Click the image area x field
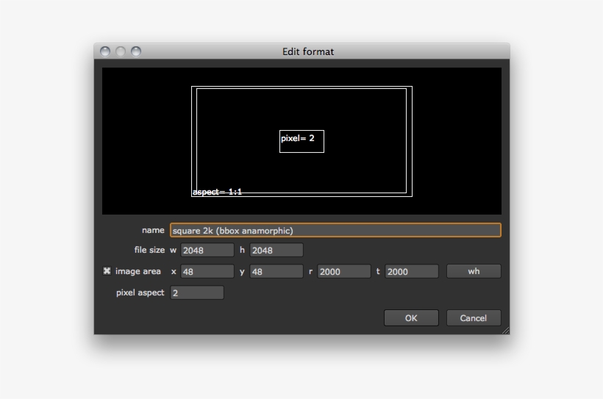Viewport: 603px width, 399px height. click(x=207, y=271)
